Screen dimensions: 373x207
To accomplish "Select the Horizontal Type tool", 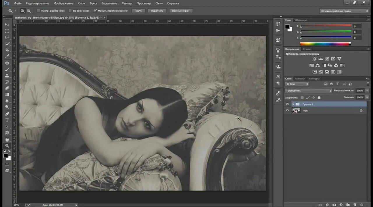I will (x=7, y=120).
